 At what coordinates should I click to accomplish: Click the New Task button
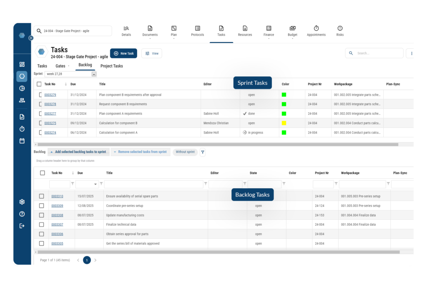tap(123, 53)
